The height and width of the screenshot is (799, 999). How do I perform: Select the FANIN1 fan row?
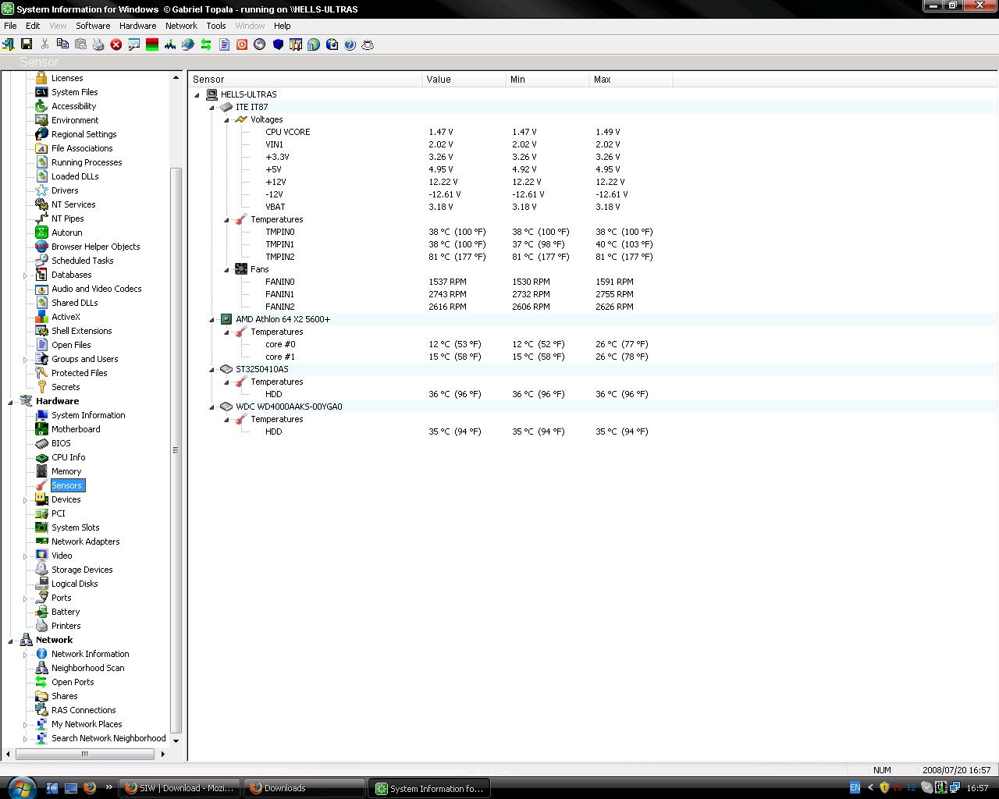[279, 294]
